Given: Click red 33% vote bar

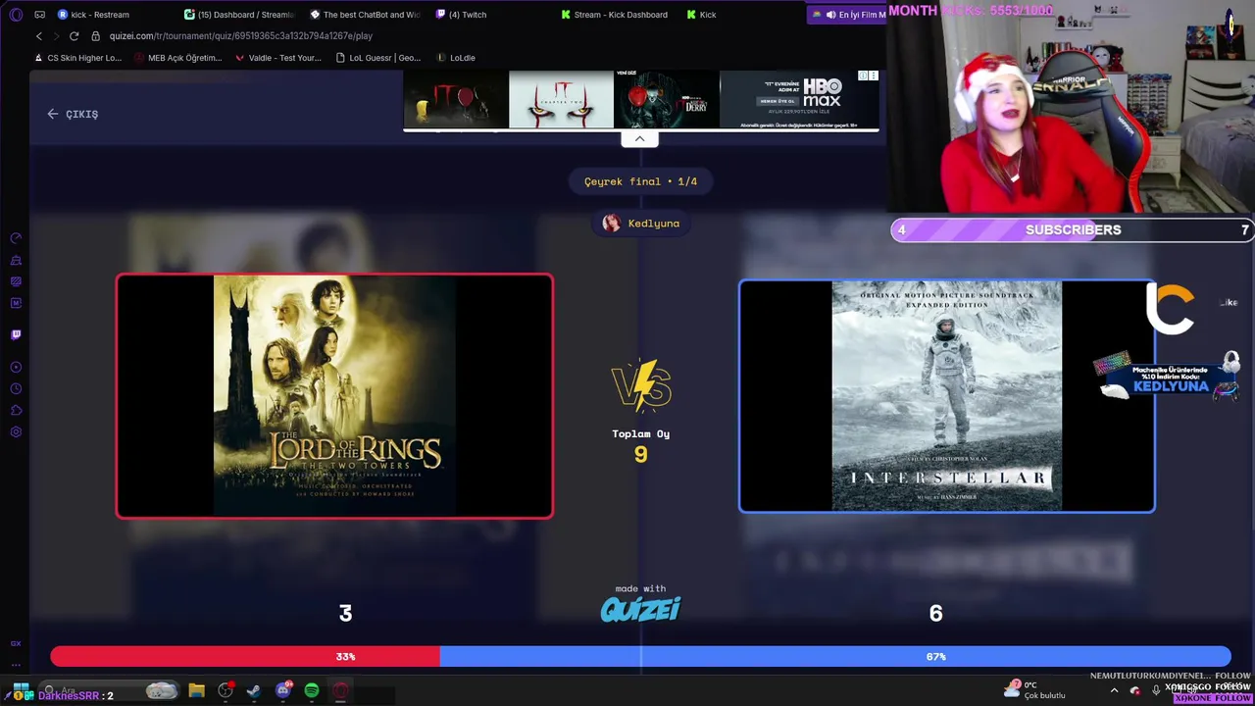Looking at the screenshot, I should (245, 657).
